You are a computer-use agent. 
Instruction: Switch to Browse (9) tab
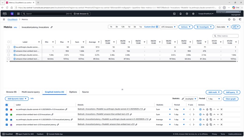(12, 92)
